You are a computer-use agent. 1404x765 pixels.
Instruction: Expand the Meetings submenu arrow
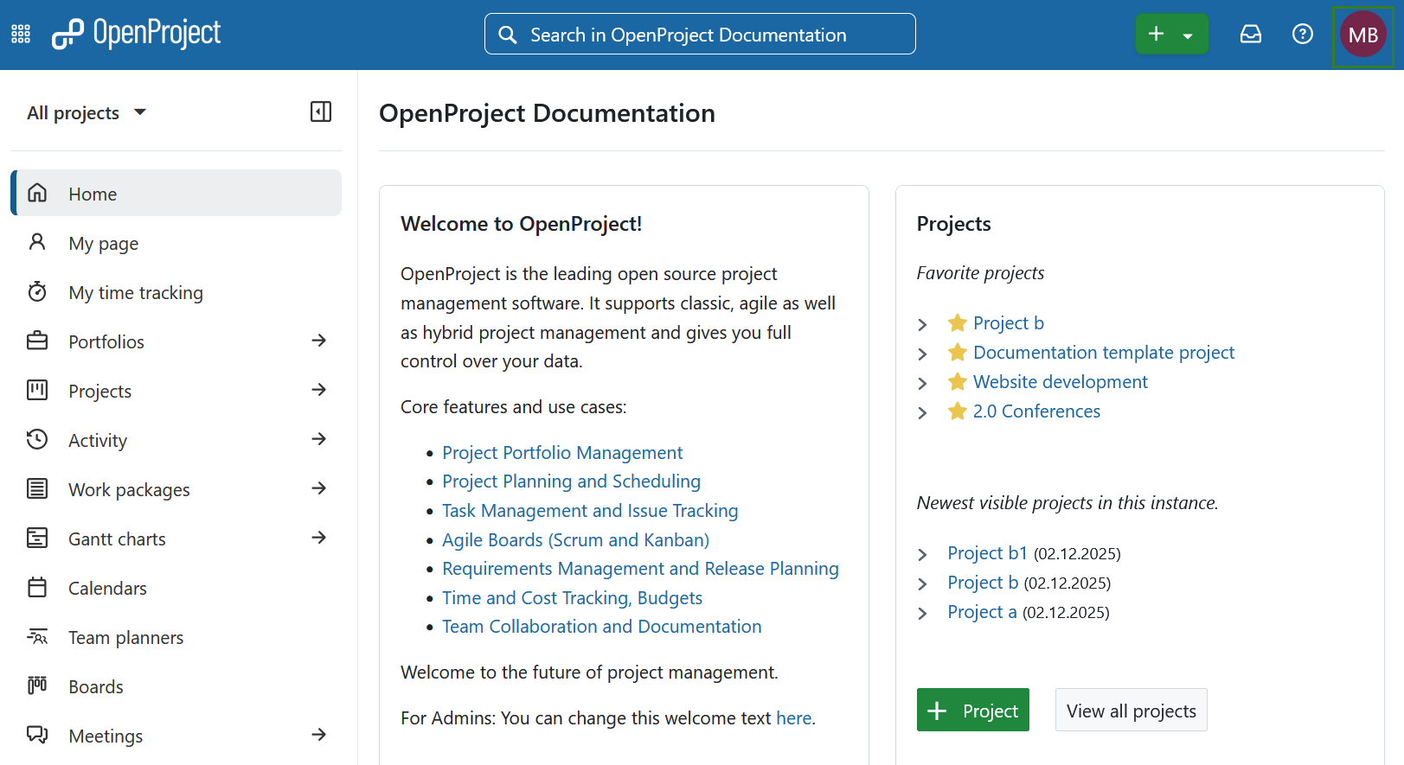click(319, 735)
